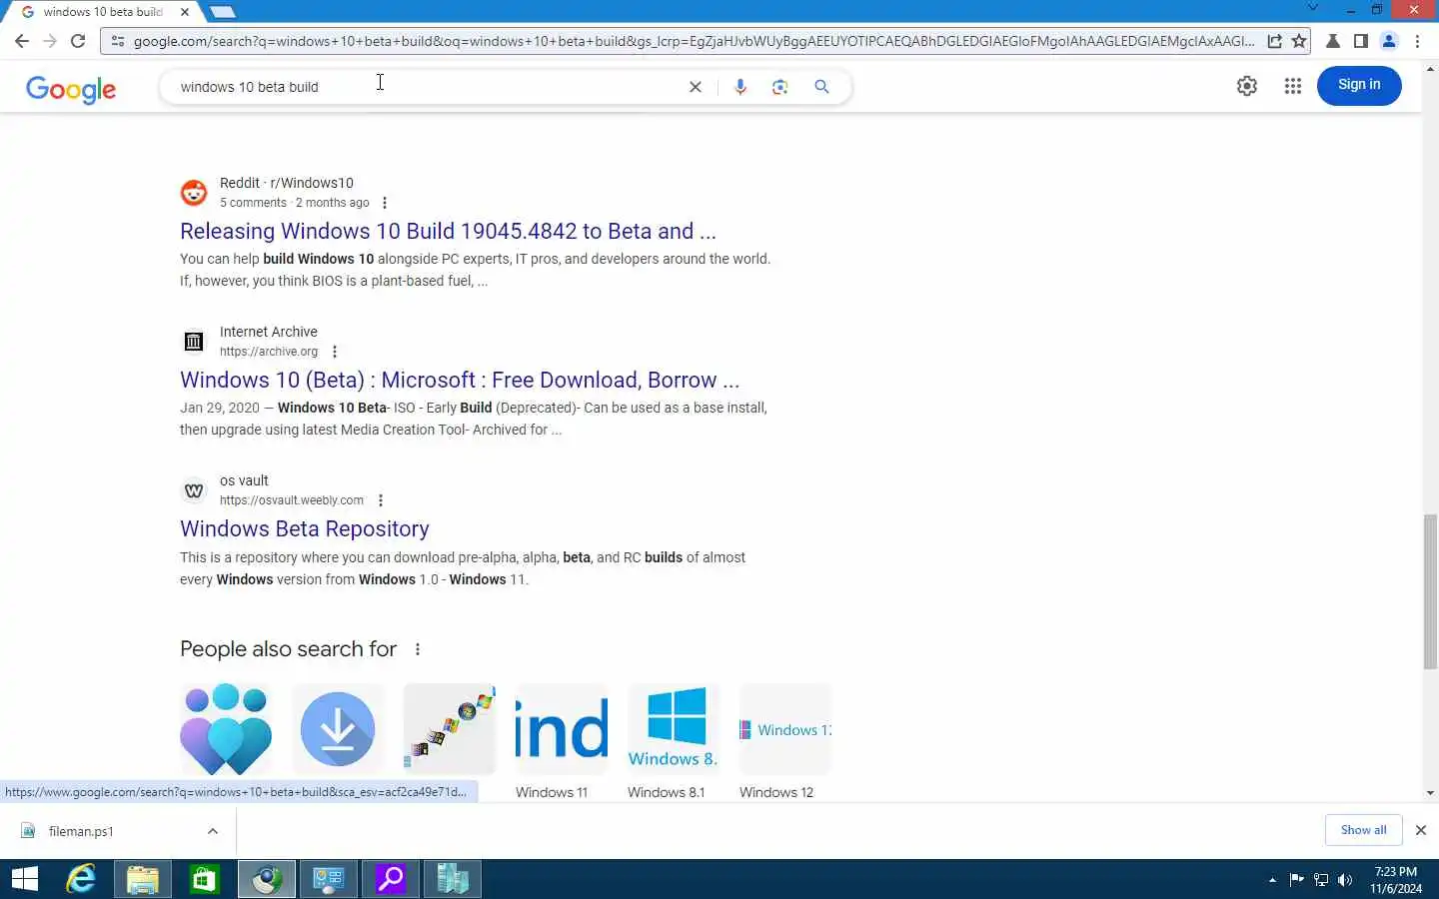Open Releasing Windows 10 Build 19045.4842 link

click(x=448, y=231)
